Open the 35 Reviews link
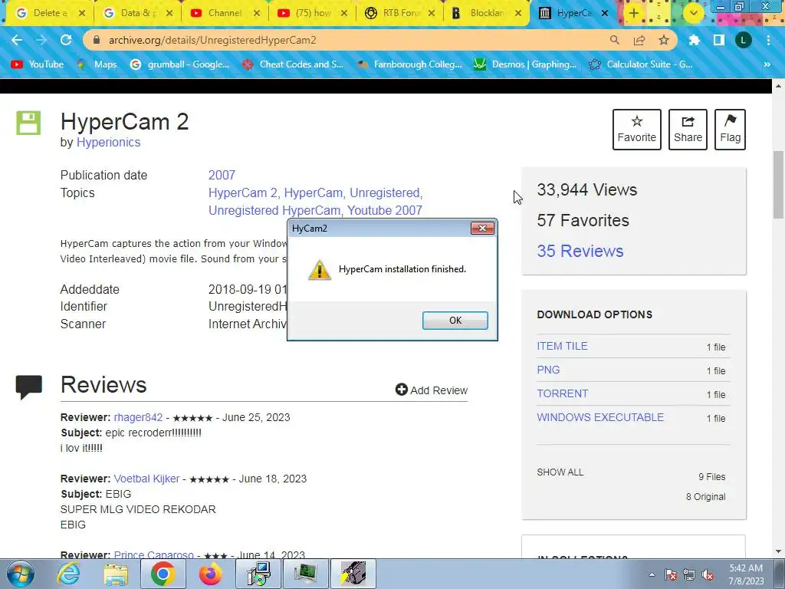The image size is (785, 589). (580, 251)
